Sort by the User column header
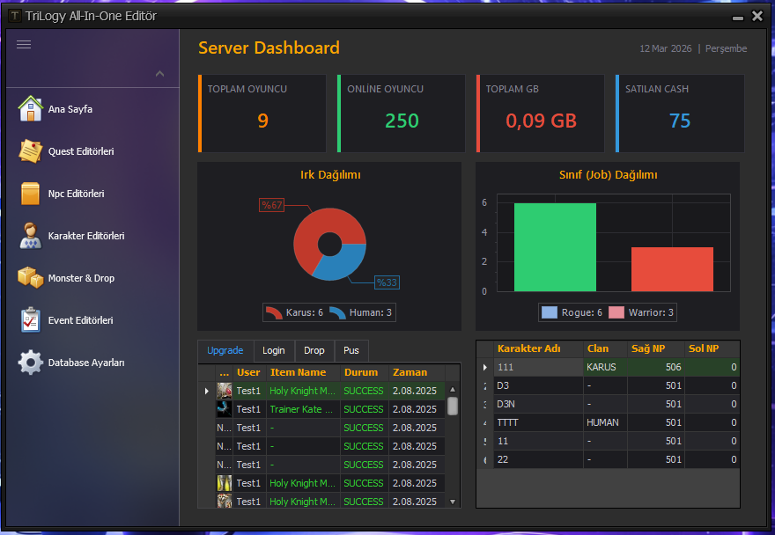775x535 pixels. pos(248,372)
